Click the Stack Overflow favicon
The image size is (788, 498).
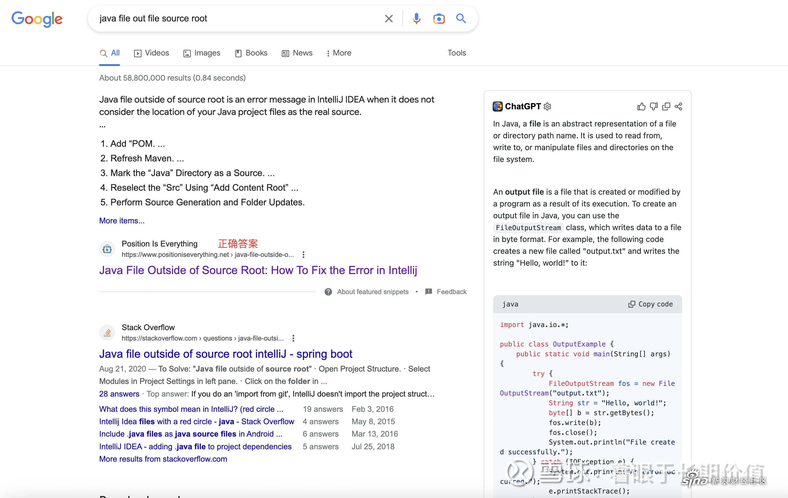pyautogui.click(x=107, y=333)
